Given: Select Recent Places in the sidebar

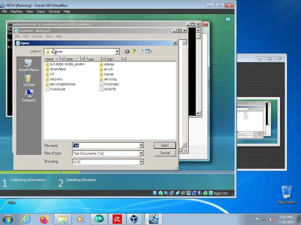Looking at the screenshot, I should 29,65.
